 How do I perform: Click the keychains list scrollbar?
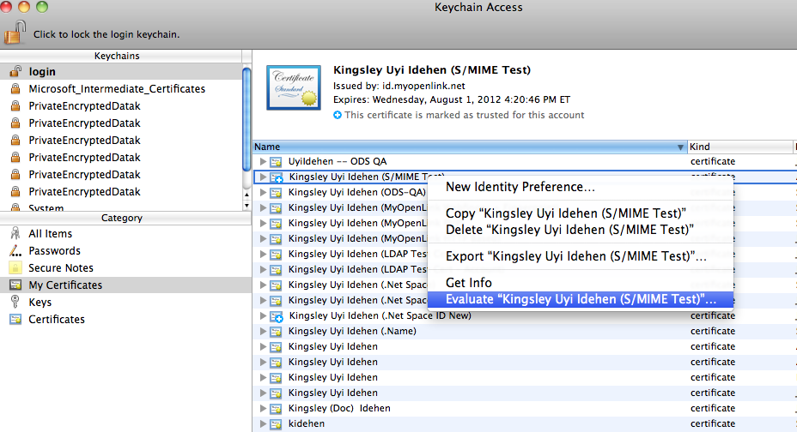point(246,119)
